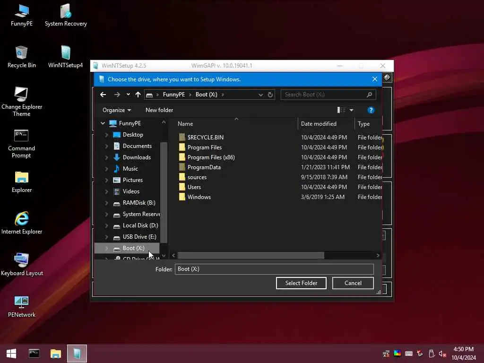The image size is (484, 363).
Task: Click the Back arrow in dialog
Action: [103, 95]
